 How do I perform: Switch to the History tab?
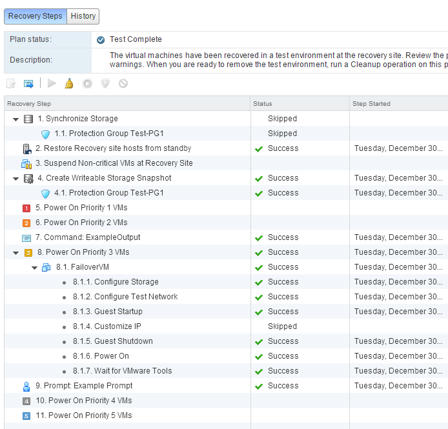(x=83, y=16)
